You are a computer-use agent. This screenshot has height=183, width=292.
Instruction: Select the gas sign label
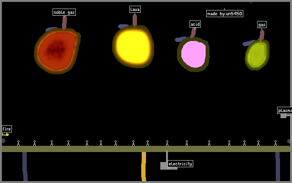point(262,25)
